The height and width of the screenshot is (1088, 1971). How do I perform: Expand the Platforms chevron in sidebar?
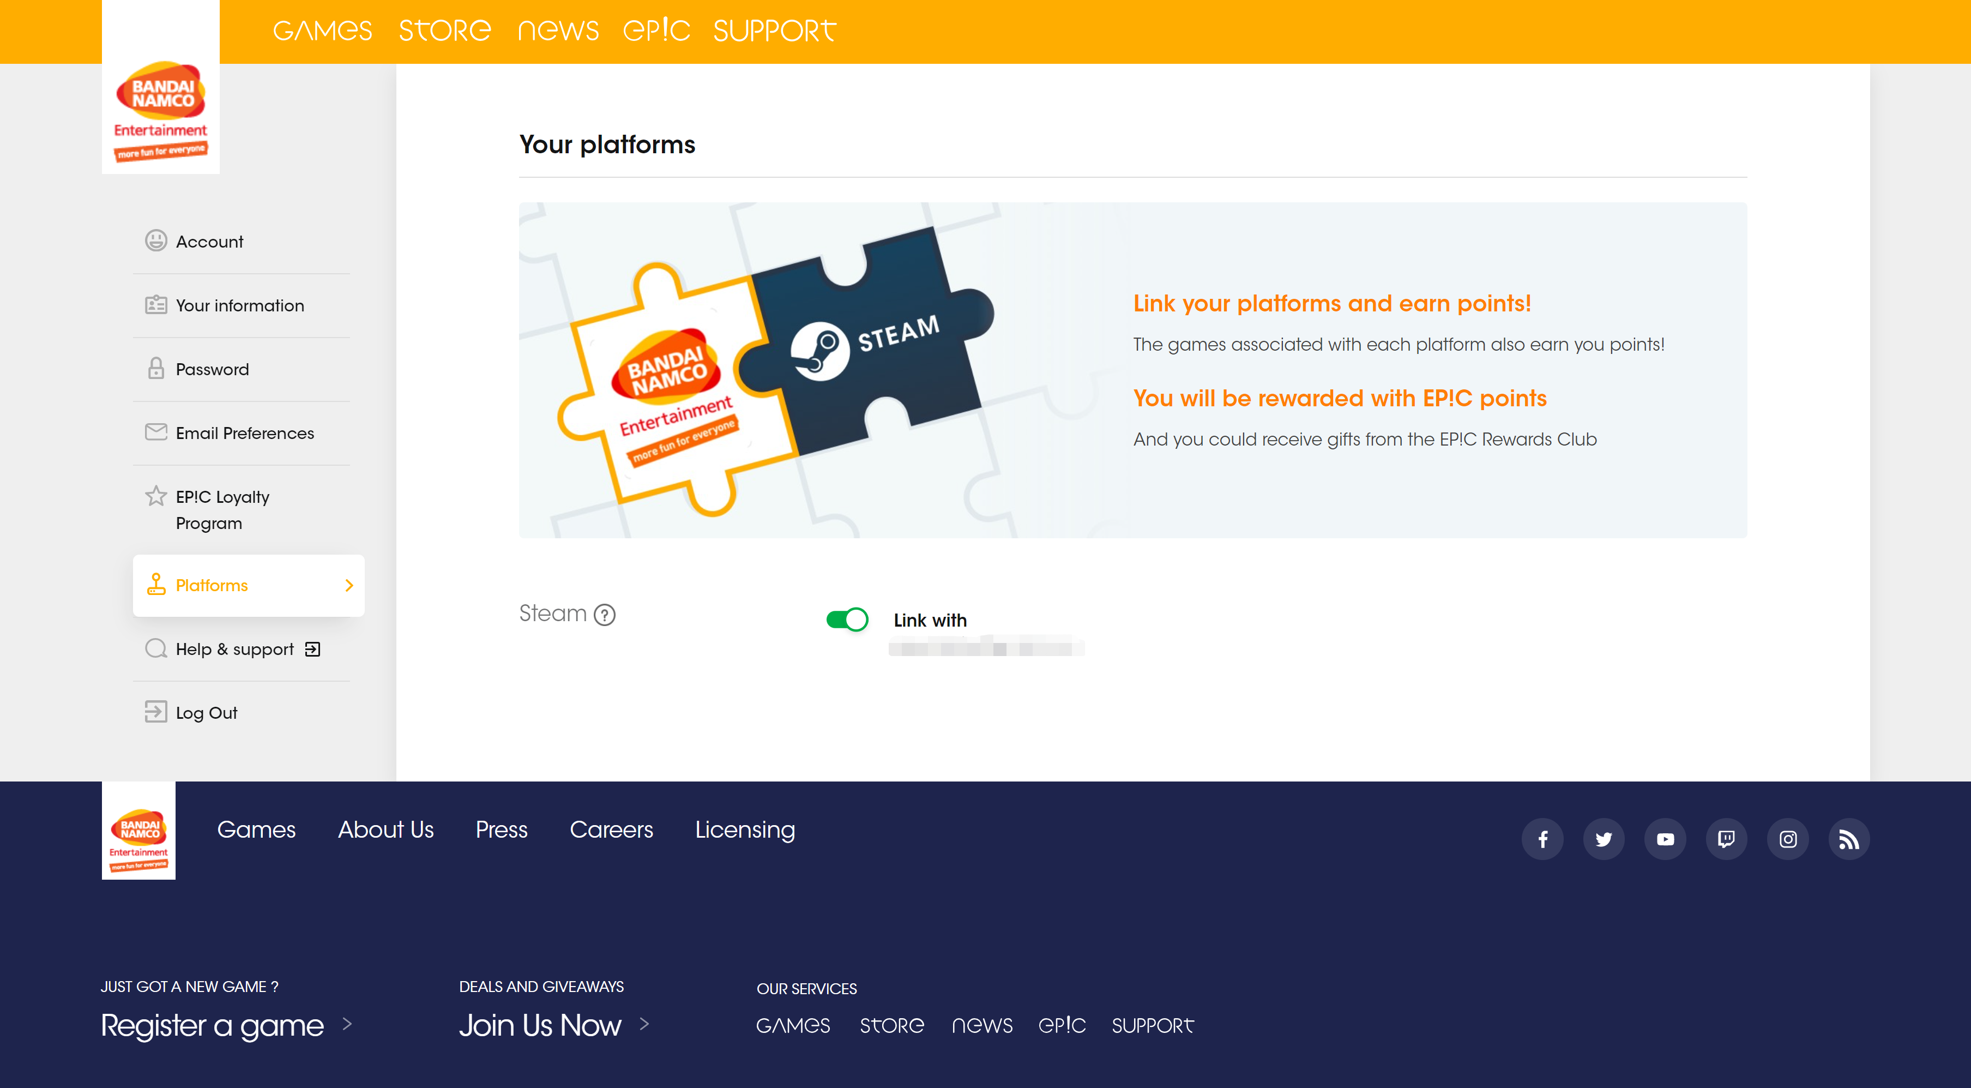(x=349, y=585)
